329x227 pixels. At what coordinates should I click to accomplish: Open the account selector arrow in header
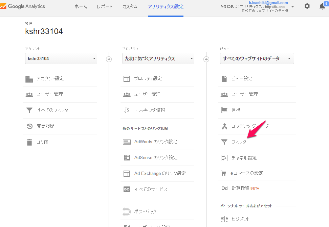(292, 6)
